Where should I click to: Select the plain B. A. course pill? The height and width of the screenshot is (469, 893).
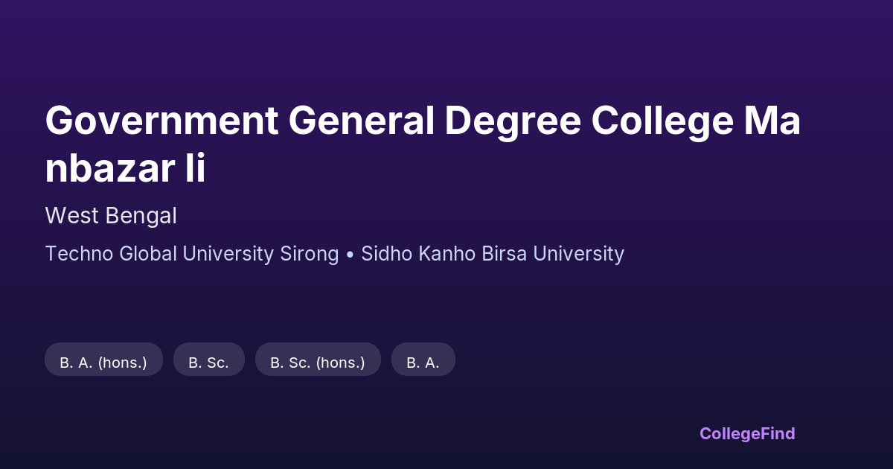(x=423, y=363)
